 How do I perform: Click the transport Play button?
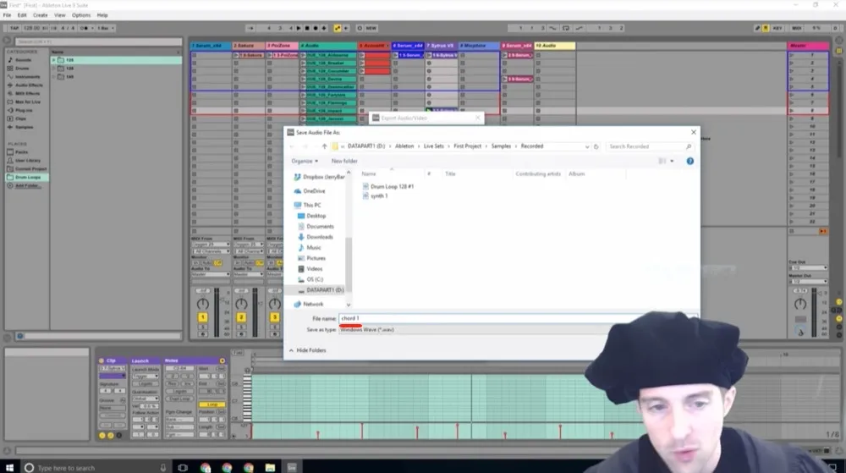pyautogui.click(x=299, y=28)
